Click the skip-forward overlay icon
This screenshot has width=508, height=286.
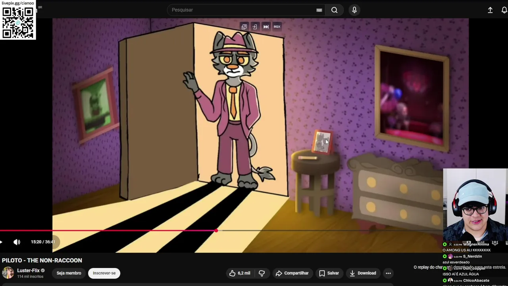tap(266, 27)
